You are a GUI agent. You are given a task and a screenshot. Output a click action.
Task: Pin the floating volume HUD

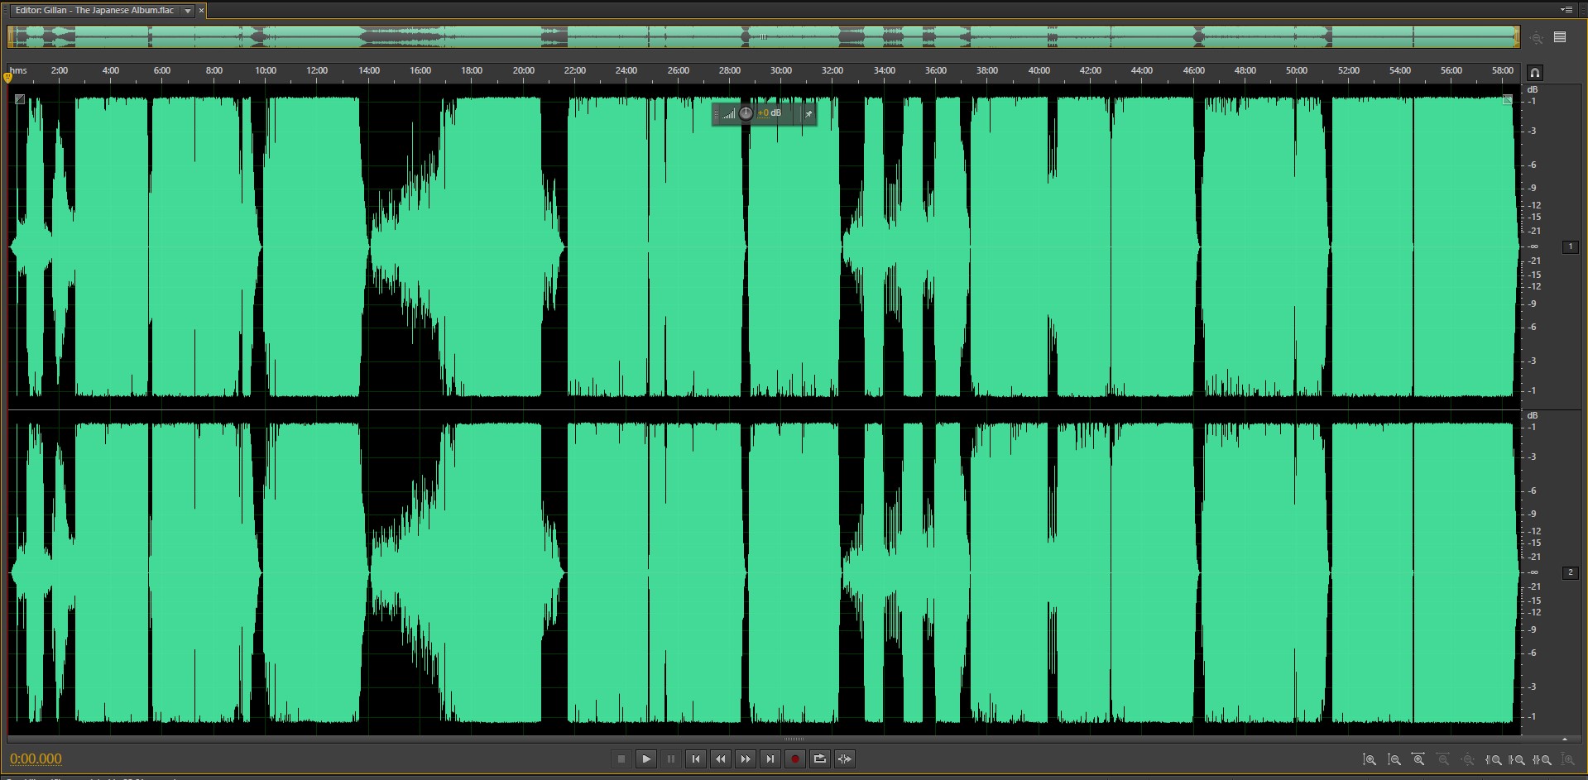click(808, 113)
